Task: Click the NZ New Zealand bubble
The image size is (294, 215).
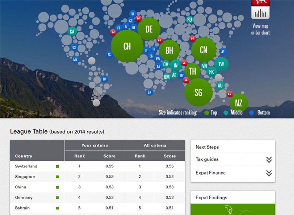Action: 239,103
